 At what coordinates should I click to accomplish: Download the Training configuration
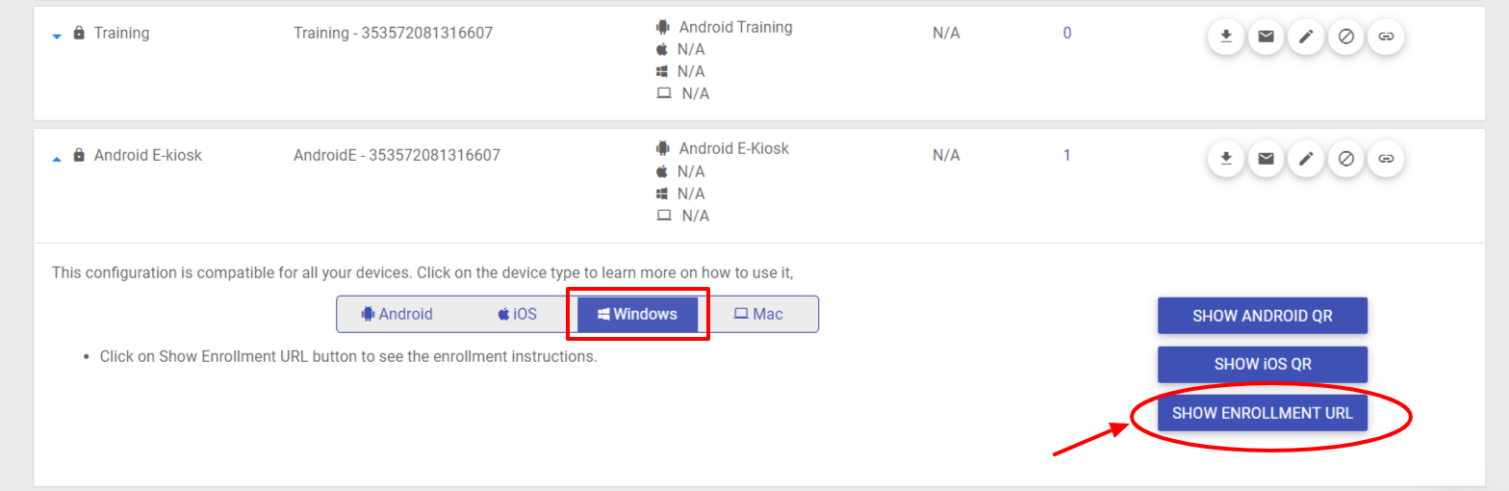point(1226,37)
